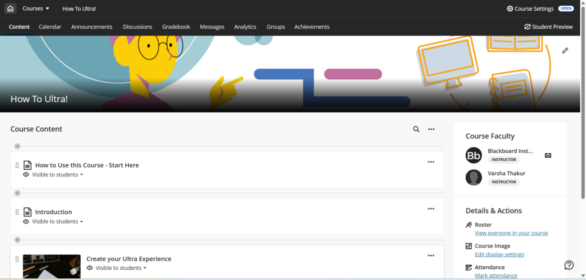Add content above Introduction item
Image resolution: width=586 pixels, height=280 pixels.
point(17,193)
